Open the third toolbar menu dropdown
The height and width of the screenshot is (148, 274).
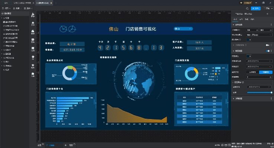pos(28,9)
